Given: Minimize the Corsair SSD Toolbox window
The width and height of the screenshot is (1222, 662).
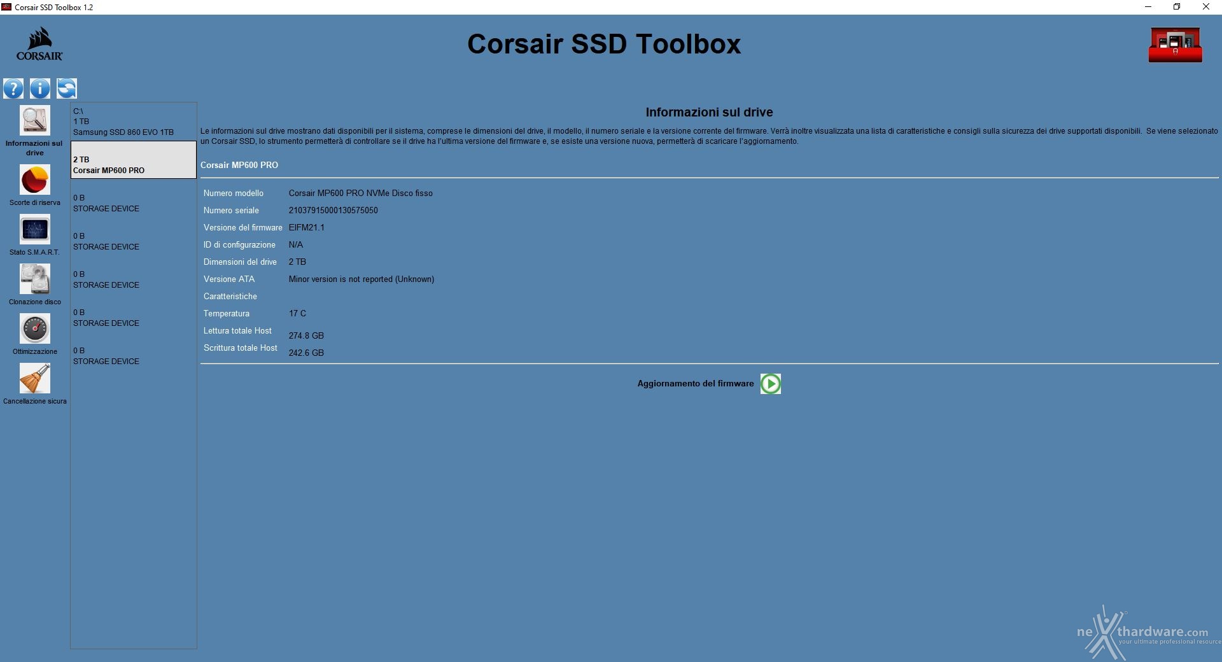Looking at the screenshot, I should 1148,7.
